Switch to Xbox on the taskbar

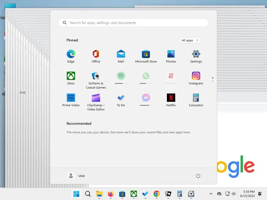134,194
